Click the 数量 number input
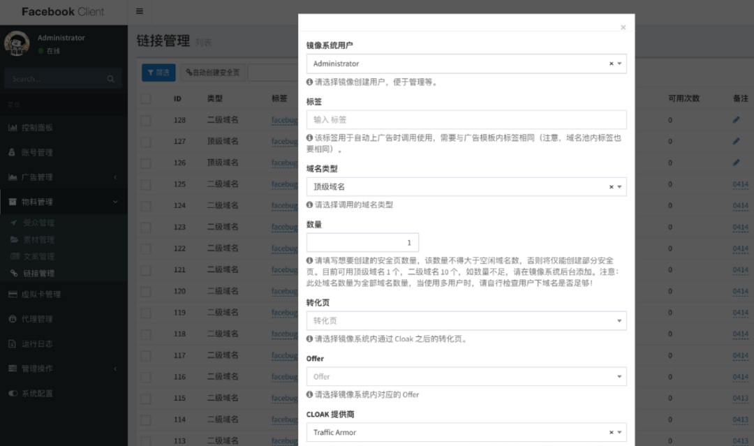 (x=362, y=242)
